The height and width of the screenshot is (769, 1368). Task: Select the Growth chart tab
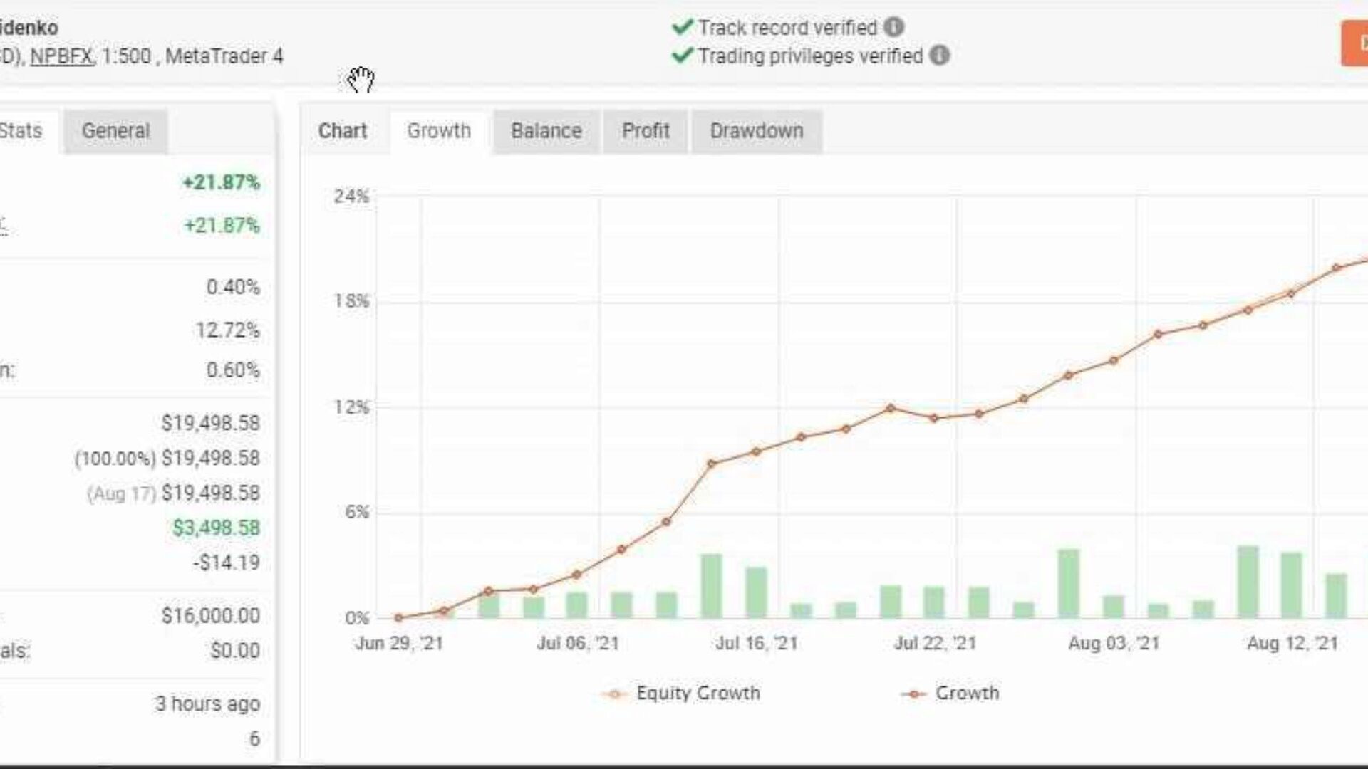439,131
